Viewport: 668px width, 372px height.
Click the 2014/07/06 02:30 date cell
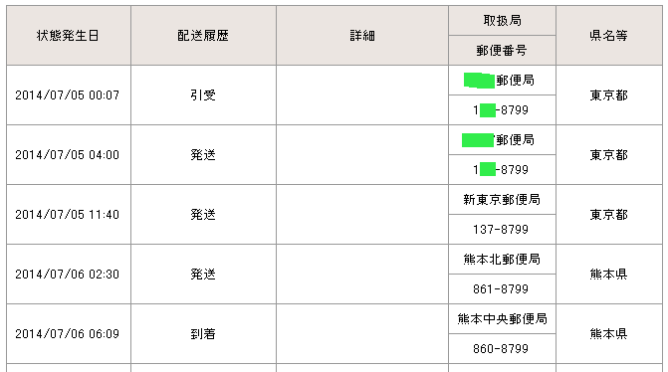69,274
